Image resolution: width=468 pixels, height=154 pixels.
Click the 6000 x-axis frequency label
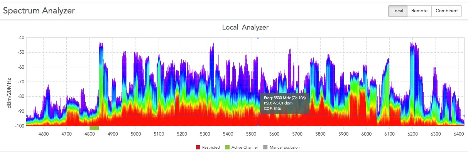tap(366, 134)
